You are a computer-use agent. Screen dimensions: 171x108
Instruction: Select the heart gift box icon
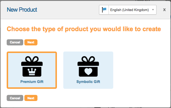point(88,66)
